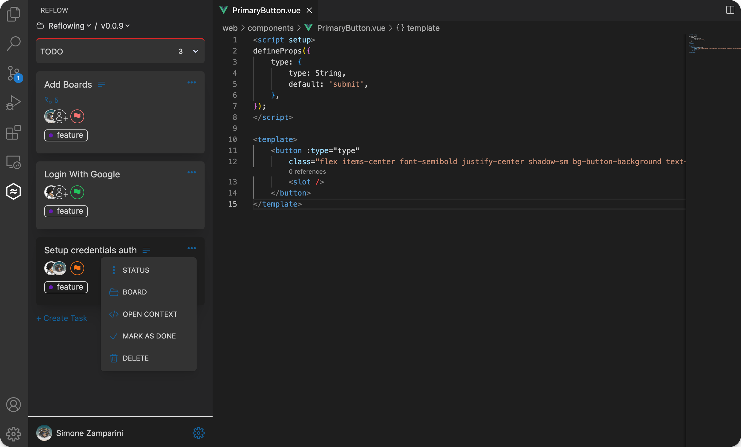Image resolution: width=741 pixels, height=447 pixels.
Task: Open Source Control with 1 pending change
Action: click(14, 74)
